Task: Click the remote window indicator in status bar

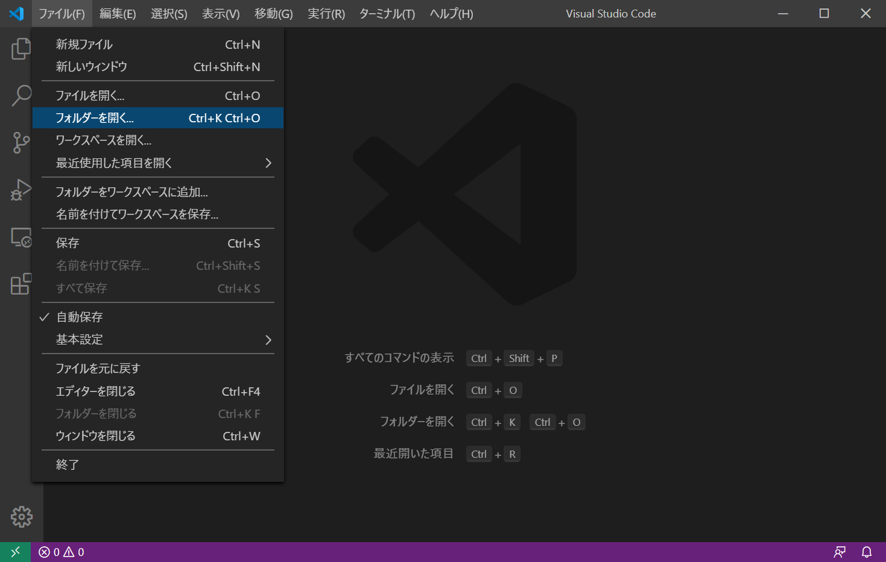Action: click(x=15, y=552)
